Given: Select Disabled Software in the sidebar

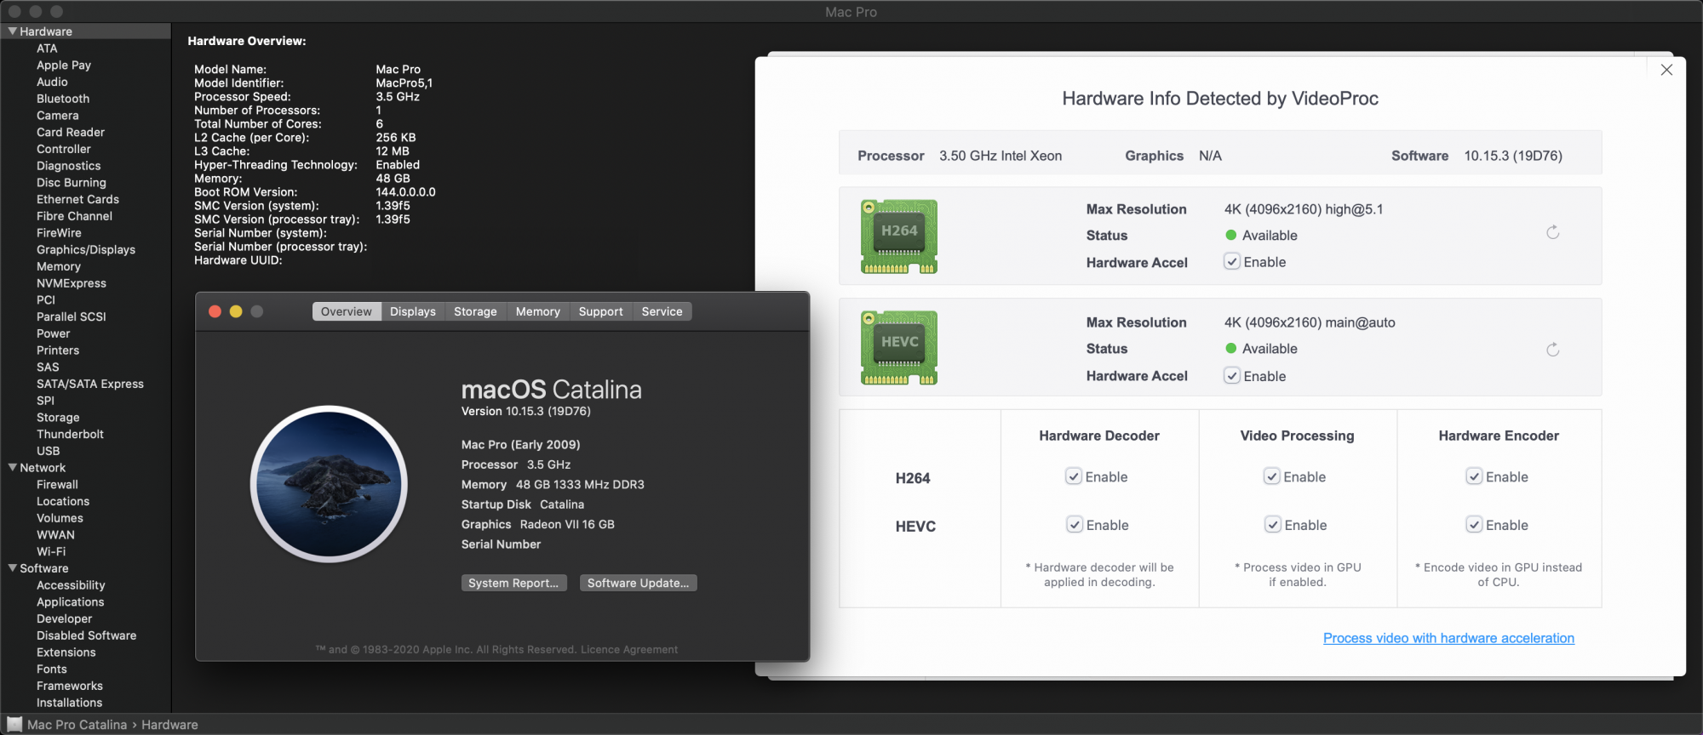Looking at the screenshot, I should point(86,635).
